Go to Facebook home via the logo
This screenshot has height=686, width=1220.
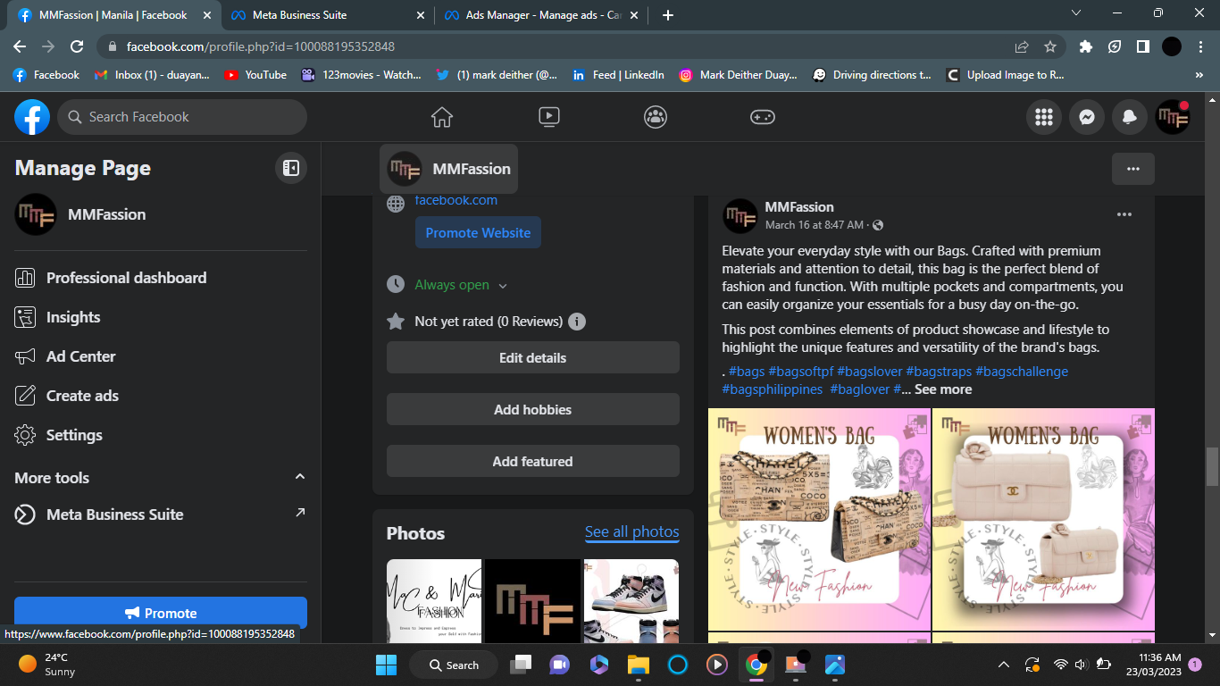pos(32,117)
